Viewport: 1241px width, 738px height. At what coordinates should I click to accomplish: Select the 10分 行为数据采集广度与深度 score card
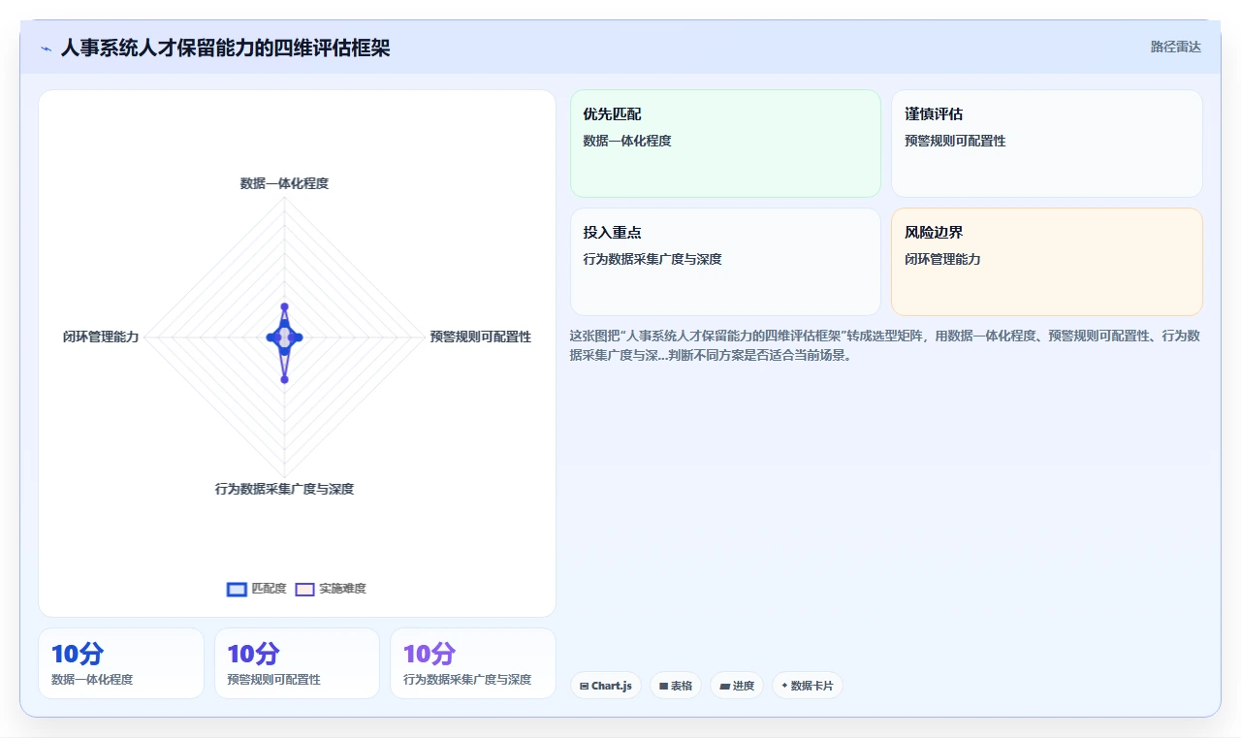click(x=473, y=663)
